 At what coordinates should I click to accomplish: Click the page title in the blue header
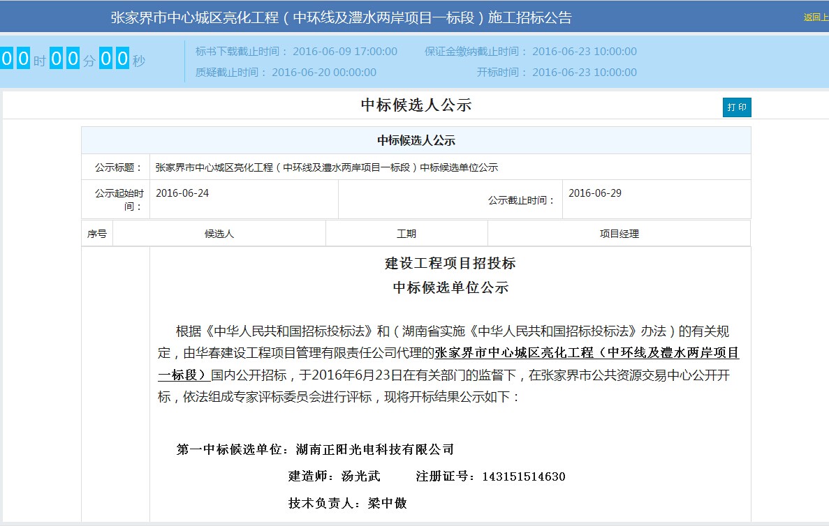click(341, 17)
